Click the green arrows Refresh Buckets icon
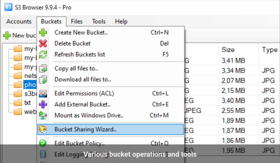Image resolution: width=280 pixels, height=163 pixels. coord(43,54)
